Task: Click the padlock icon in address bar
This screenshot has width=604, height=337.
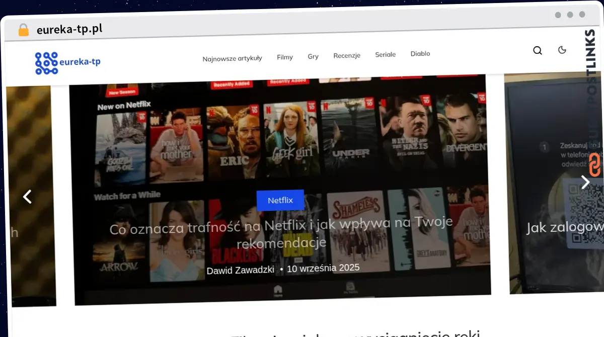Action: (23, 30)
